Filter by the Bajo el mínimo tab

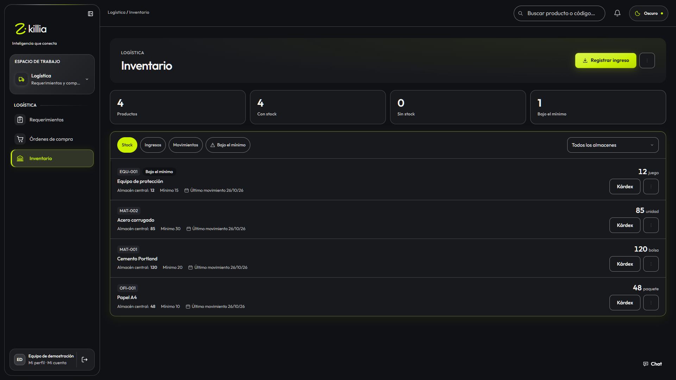[x=228, y=145]
